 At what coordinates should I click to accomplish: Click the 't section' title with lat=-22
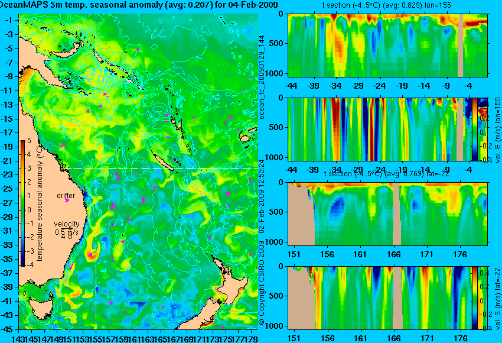tap(387, 174)
